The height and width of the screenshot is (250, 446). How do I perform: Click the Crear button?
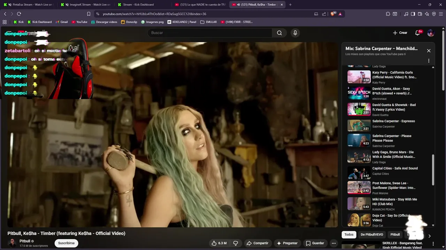400,33
